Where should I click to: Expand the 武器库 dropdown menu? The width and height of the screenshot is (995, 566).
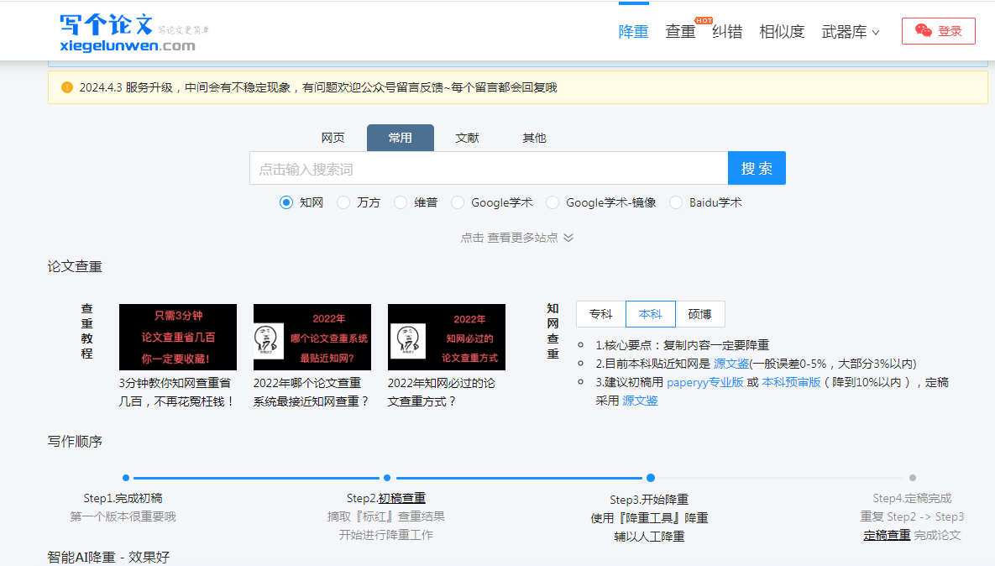[851, 32]
